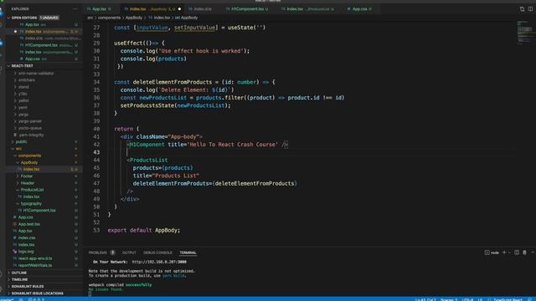Open the Explorer more actions ellipsis
Screen dimensions: 536x301
click(x=75, y=9)
